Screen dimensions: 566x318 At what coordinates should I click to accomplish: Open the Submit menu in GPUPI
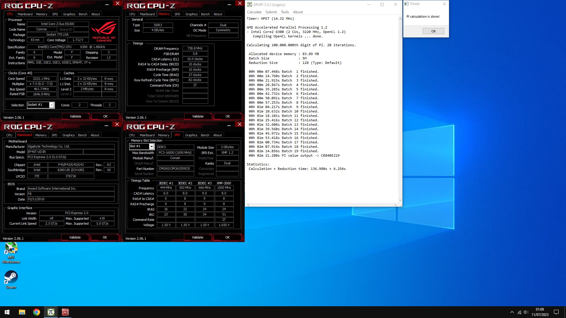coord(271,12)
